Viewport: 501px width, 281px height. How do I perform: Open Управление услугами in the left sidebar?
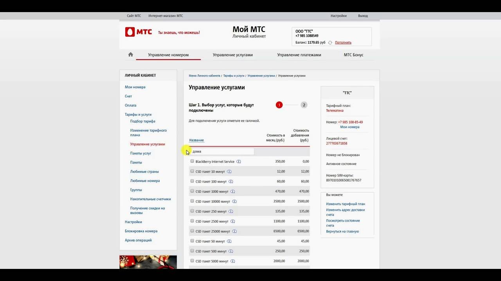tap(148, 144)
